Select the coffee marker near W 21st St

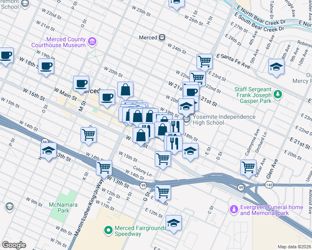click(191, 91)
